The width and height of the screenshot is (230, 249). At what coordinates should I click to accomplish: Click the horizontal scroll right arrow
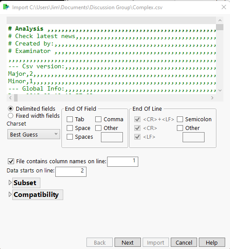[x=212, y=98]
